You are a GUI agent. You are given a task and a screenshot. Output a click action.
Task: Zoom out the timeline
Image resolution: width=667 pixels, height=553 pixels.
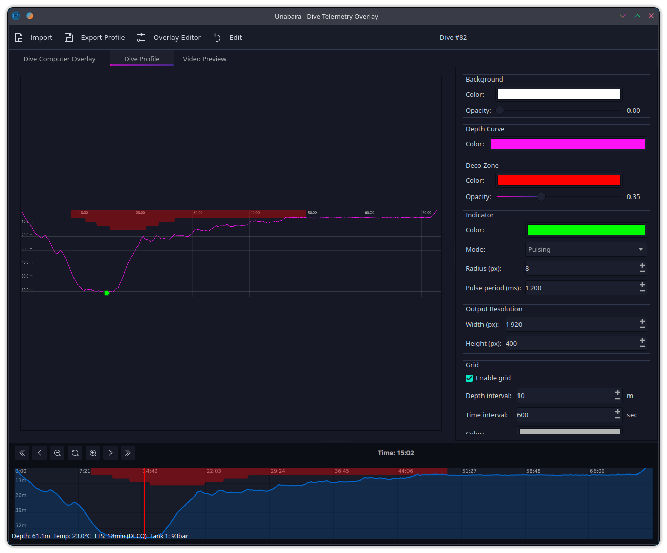coord(57,453)
